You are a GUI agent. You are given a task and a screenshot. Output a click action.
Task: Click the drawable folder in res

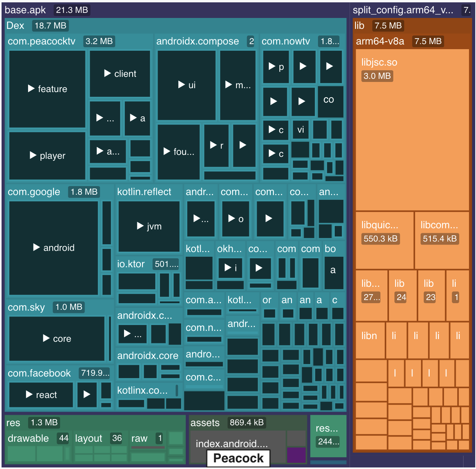coord(28,439)
